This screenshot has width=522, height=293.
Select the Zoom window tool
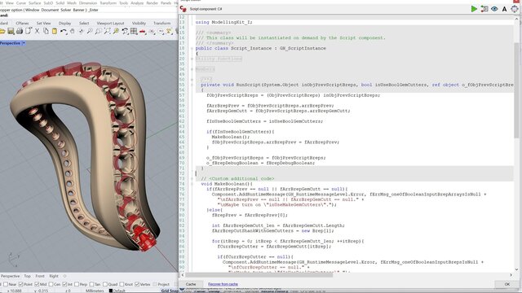tap(98, 31)
